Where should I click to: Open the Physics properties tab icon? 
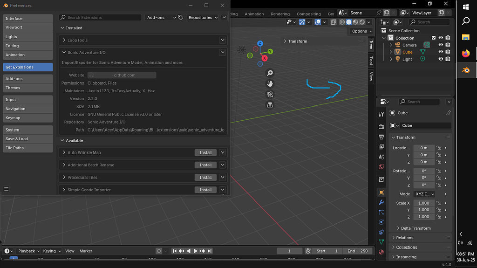click(x=381, y=222)
